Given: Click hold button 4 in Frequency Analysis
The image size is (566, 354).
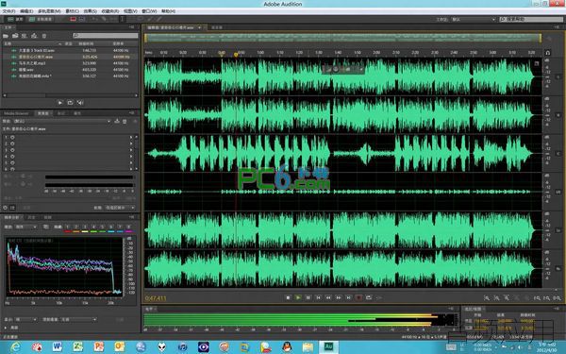Looking at the screenshot, I should click(93, 227).
